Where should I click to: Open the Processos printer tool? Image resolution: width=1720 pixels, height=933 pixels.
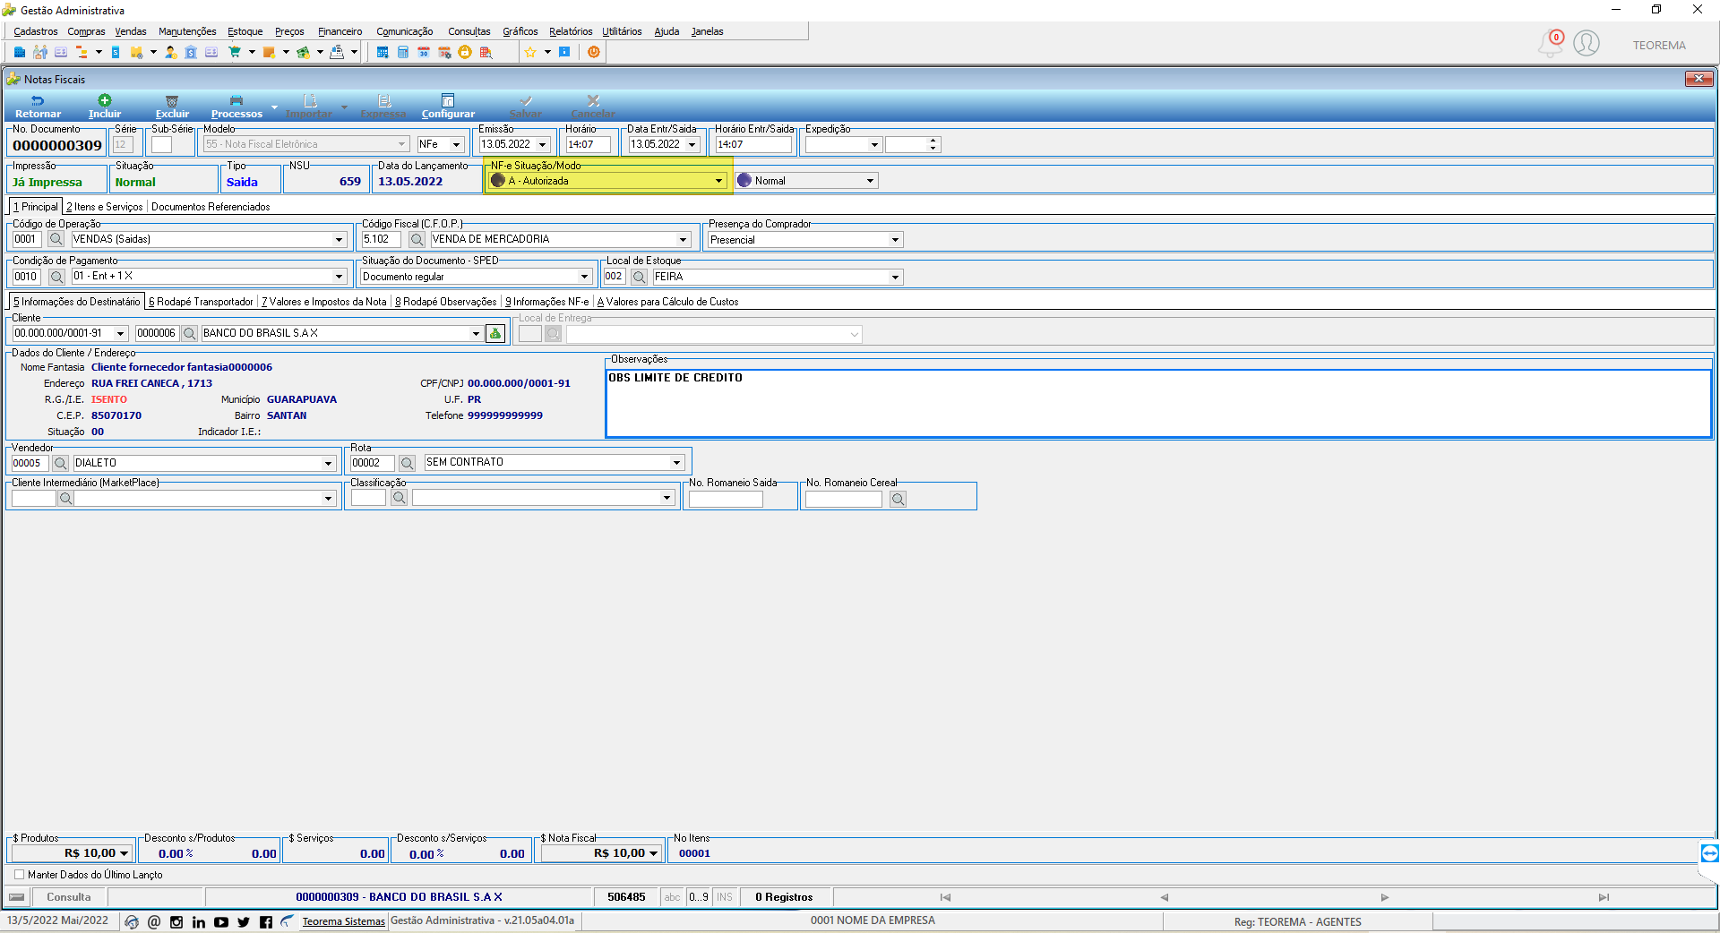pos(236,107)
